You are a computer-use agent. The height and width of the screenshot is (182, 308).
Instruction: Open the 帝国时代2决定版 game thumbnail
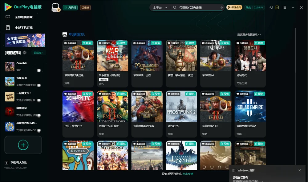pyautogui.click(x=78, y=56)
